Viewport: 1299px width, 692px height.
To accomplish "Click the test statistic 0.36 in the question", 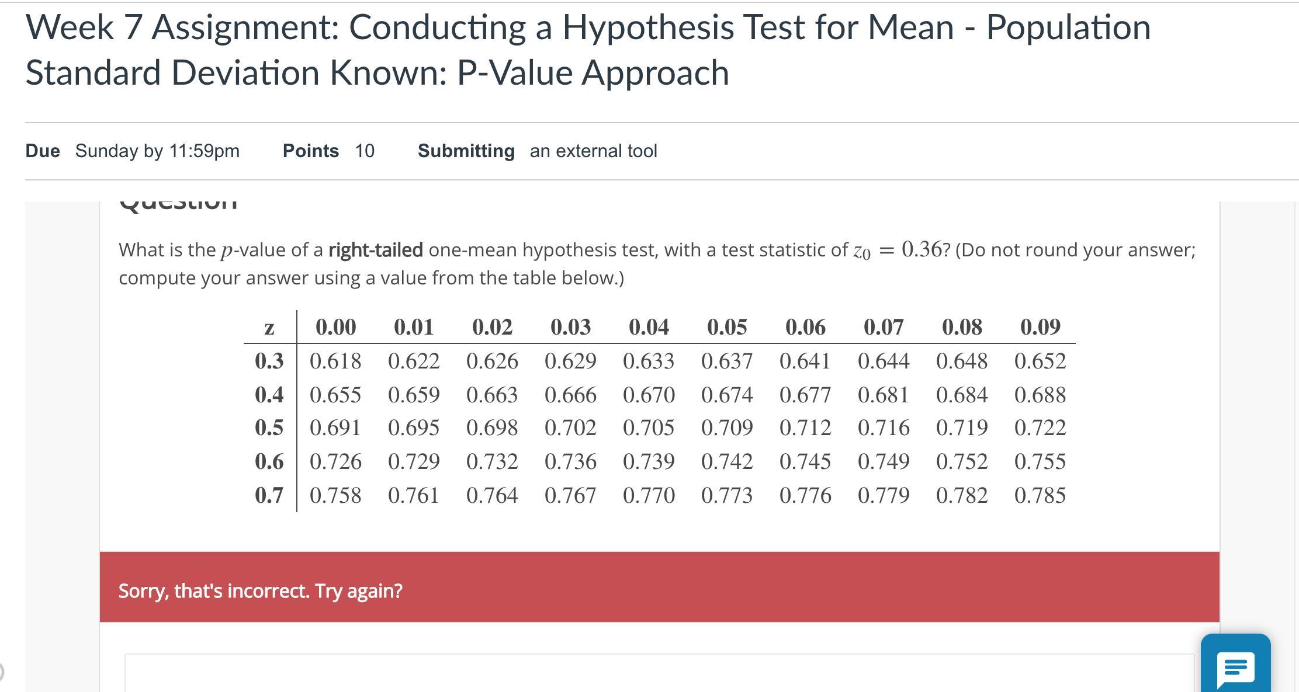I will [921, 249].
